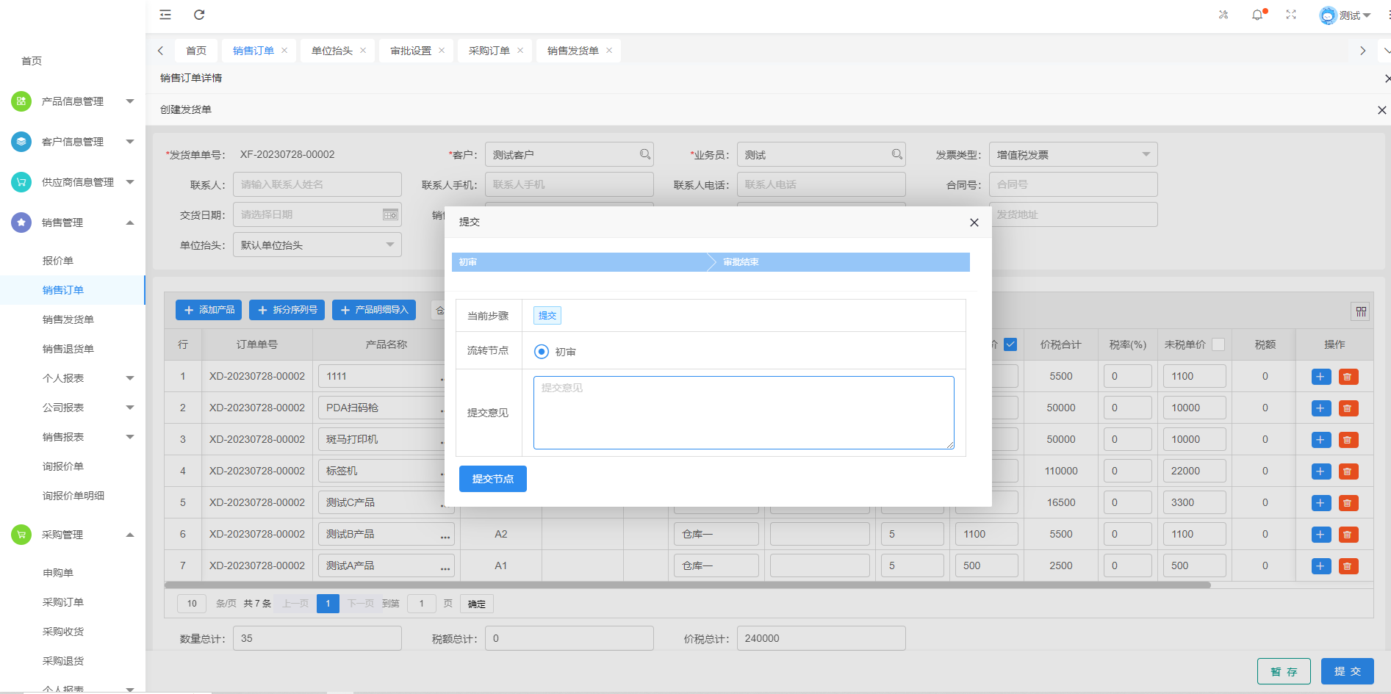Open the 单位抬头 dropdown
The height and width of the screenshot is (694, 1391).
point(317,245)
